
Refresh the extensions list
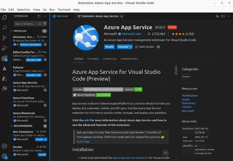[x=39, y=16]
